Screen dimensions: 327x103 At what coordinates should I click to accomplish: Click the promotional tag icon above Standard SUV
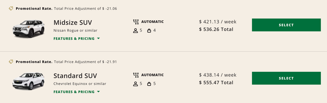coord(11,62)
